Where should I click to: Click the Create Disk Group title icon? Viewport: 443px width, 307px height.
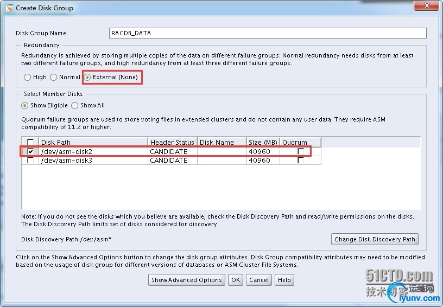[x=9, y=8]
